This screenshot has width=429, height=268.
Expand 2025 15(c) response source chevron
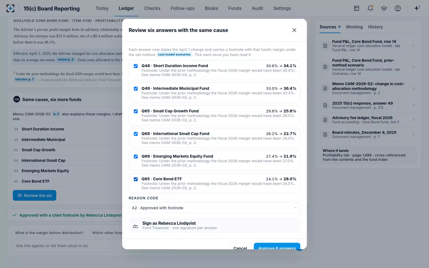point(414,105)
